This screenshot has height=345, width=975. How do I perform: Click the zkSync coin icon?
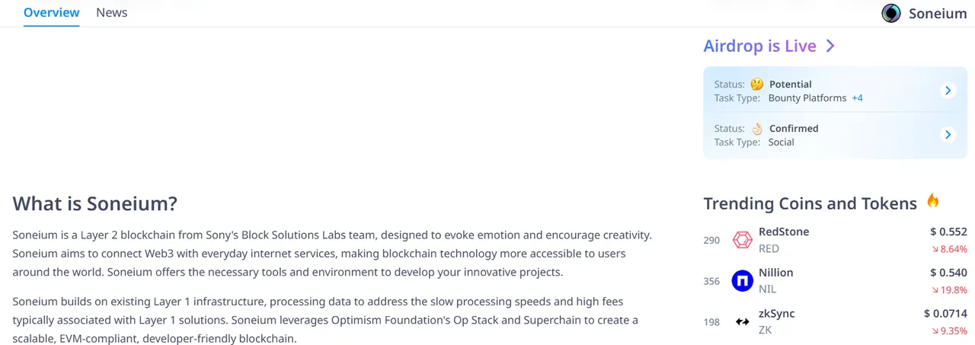[x=742, y=322]
